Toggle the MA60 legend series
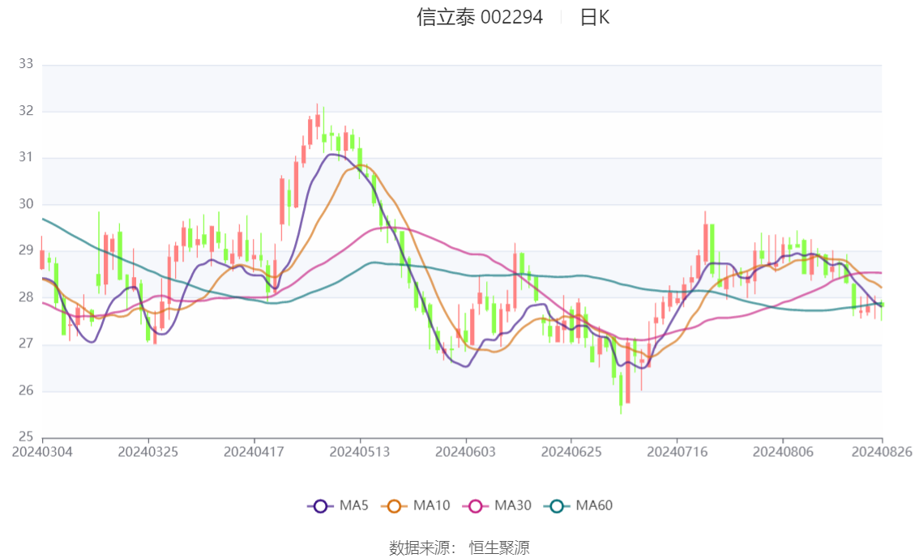The image size is (919, 558). point(579,506)
